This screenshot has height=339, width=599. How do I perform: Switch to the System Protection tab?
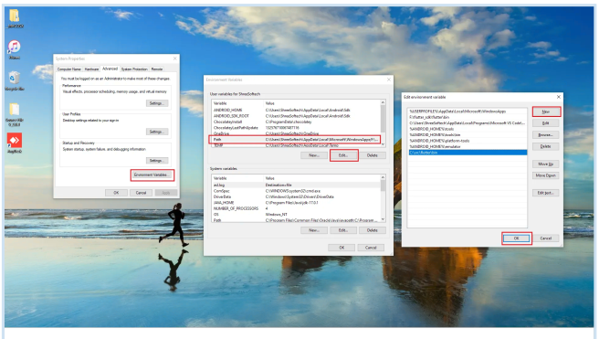click(134, 69)
